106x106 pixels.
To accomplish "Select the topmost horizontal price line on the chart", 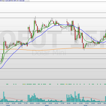I will [53, 13].
